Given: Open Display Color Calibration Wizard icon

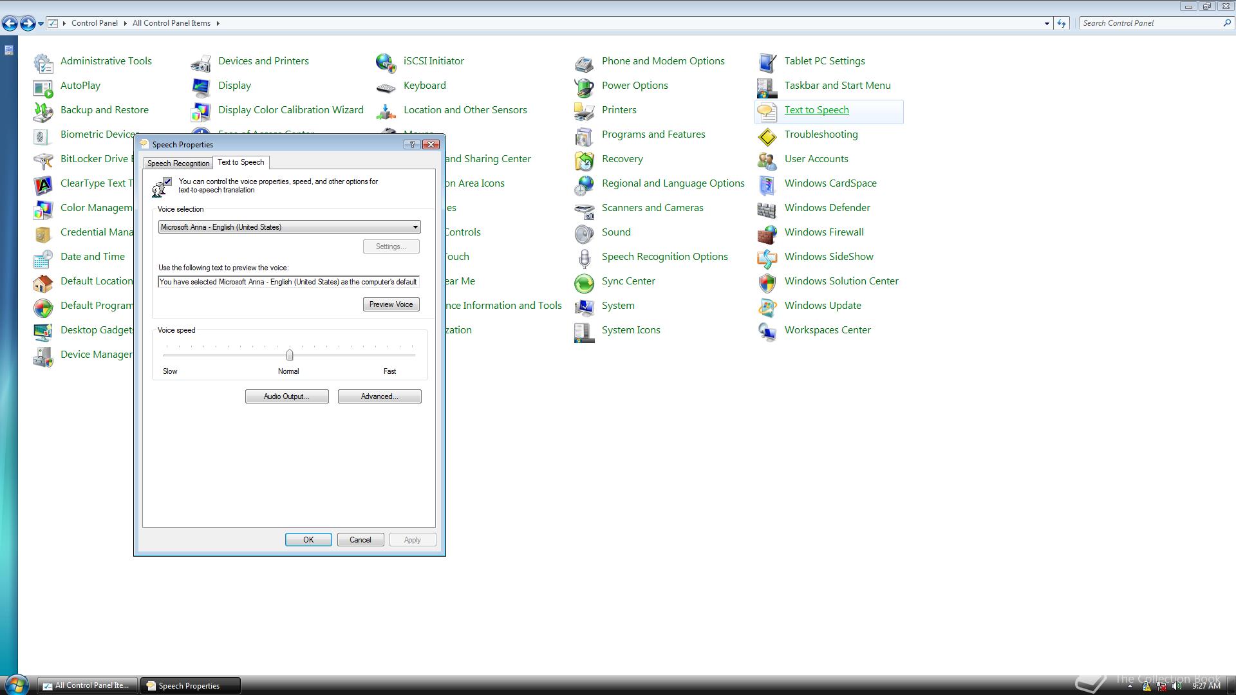Looking at the screenshot, I should click(201, 112).
